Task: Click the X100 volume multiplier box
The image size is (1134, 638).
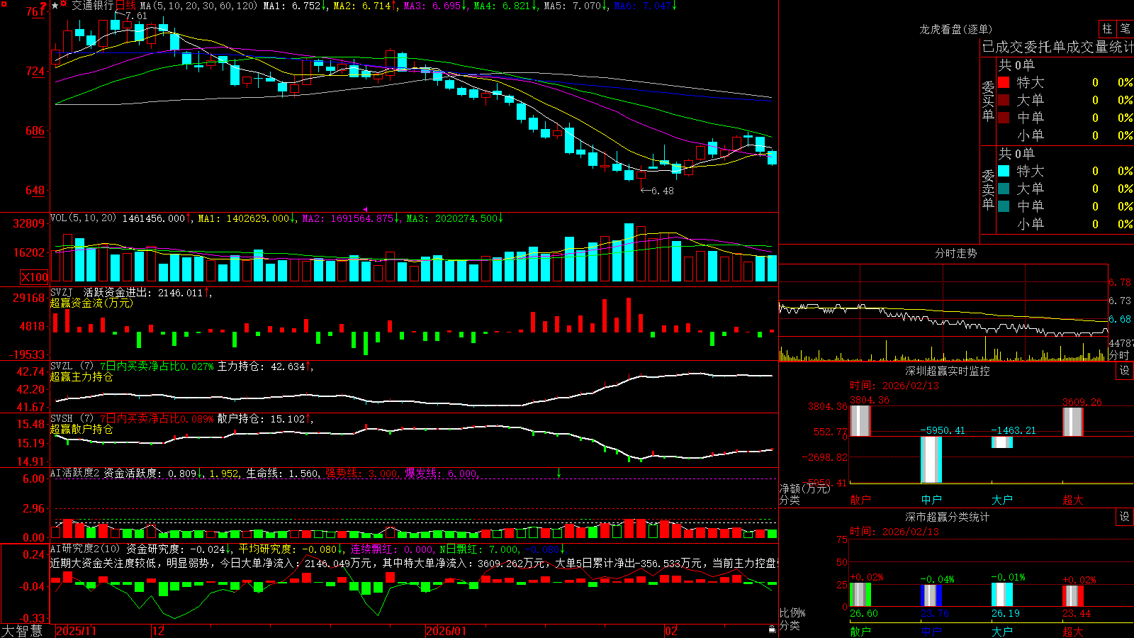Action: point(35,277)
